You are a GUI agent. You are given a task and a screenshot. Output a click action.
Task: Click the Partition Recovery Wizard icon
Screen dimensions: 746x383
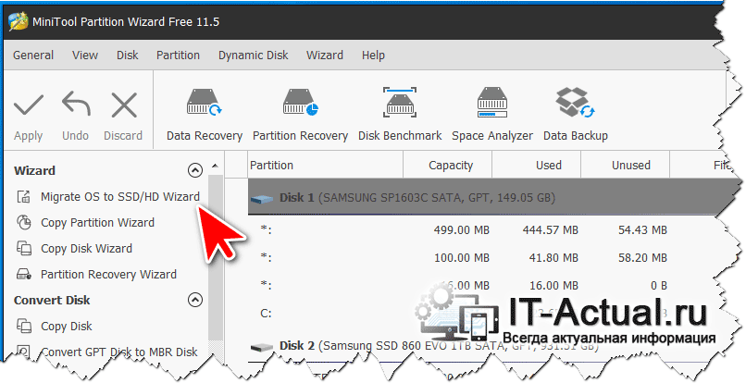[x=24, y=274]
